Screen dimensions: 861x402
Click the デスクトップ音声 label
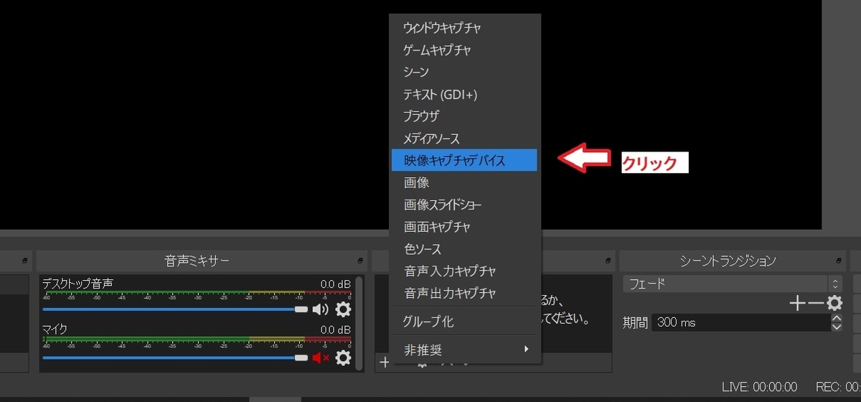(77, 284)
